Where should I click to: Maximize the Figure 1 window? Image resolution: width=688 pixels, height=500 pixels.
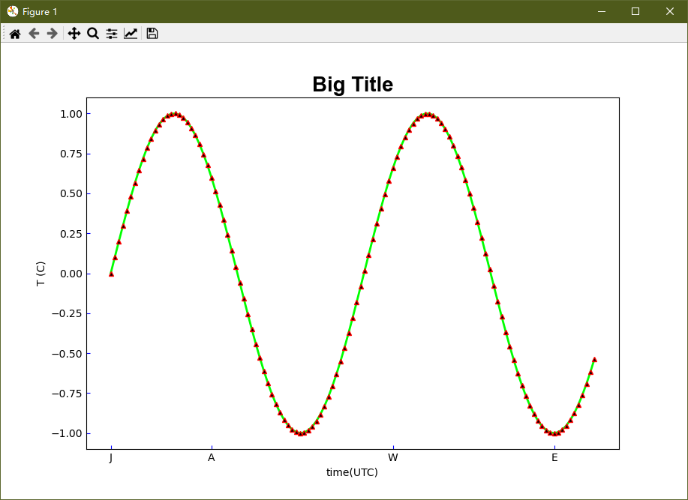point(635,11)
